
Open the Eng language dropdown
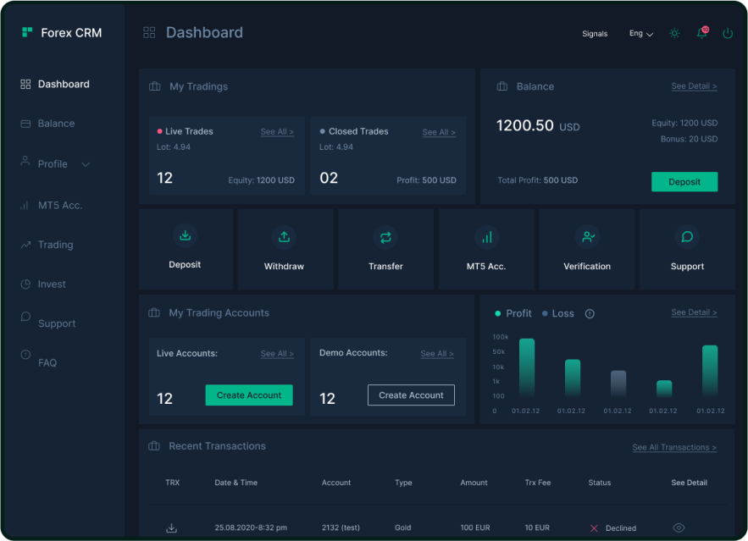(x=641, y=33)
